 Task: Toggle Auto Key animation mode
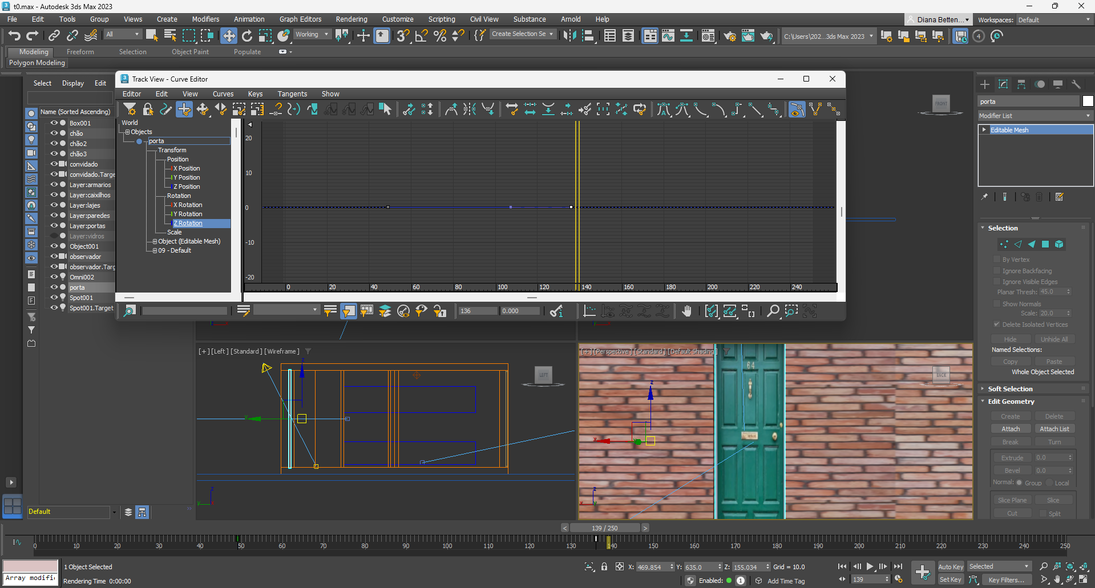click(950, 566)
